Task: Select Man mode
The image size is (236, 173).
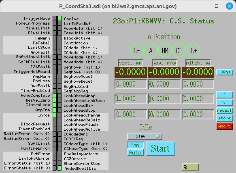Action: (x=135, y=145)
